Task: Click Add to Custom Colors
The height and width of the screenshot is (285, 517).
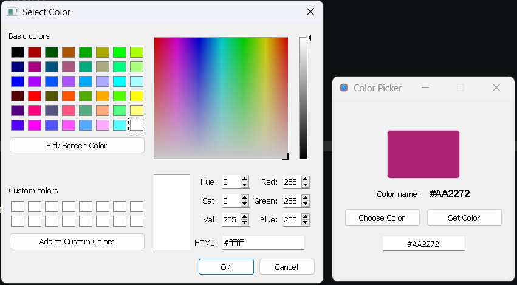Action: pos(77,241)
